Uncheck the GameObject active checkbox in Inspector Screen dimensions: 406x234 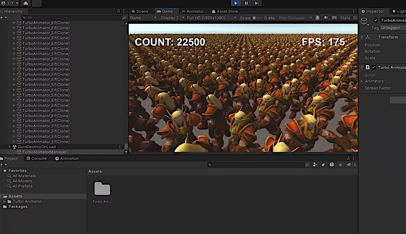tap(376, 20)
